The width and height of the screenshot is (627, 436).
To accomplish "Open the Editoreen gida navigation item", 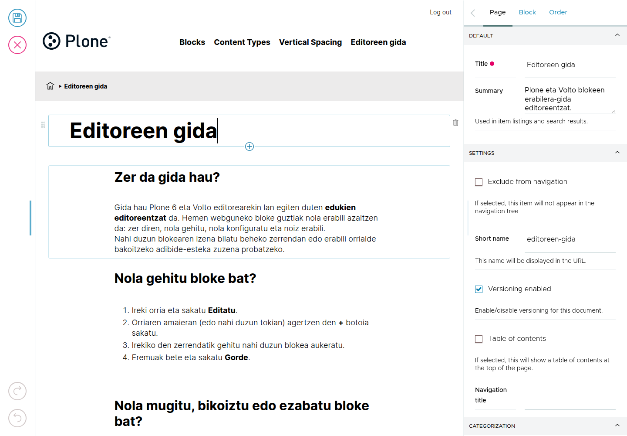I will (378, 42).
